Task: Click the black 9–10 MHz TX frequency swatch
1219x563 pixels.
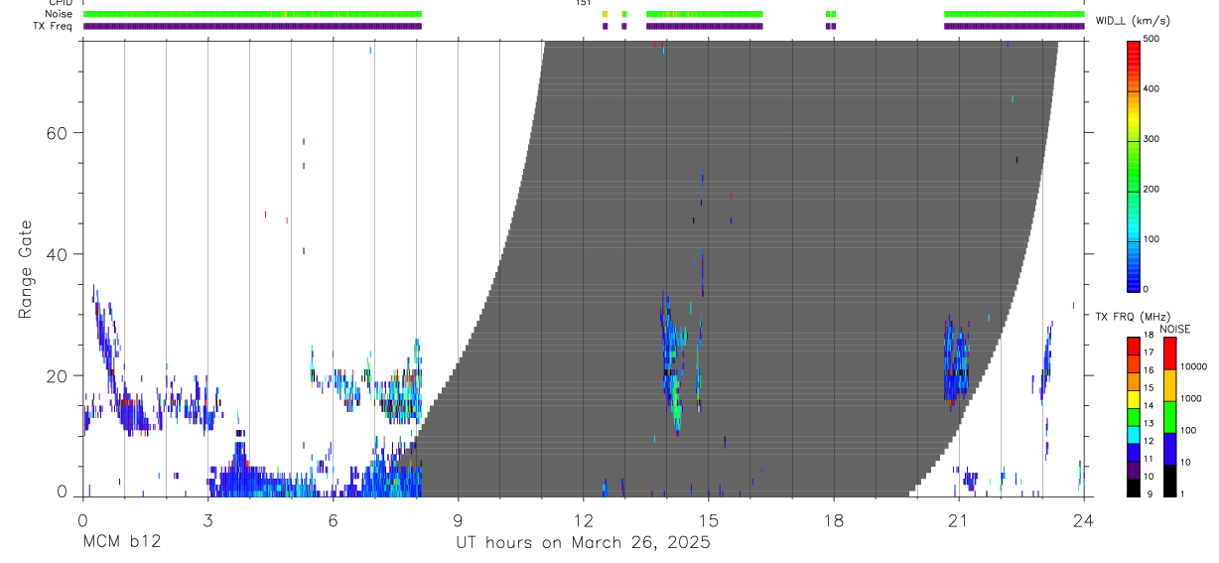Action: point(1133,488)
